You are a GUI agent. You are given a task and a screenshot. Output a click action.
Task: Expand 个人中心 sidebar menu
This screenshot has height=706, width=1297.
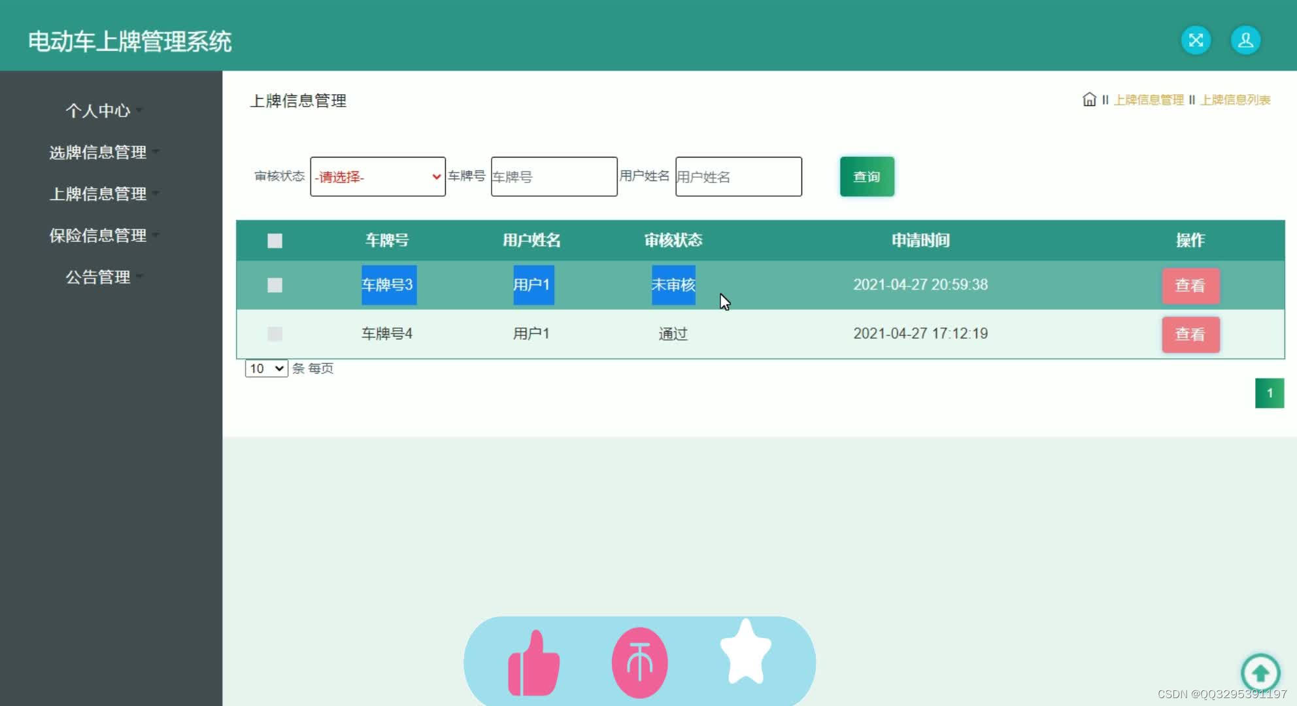click(x=103, y=110)
